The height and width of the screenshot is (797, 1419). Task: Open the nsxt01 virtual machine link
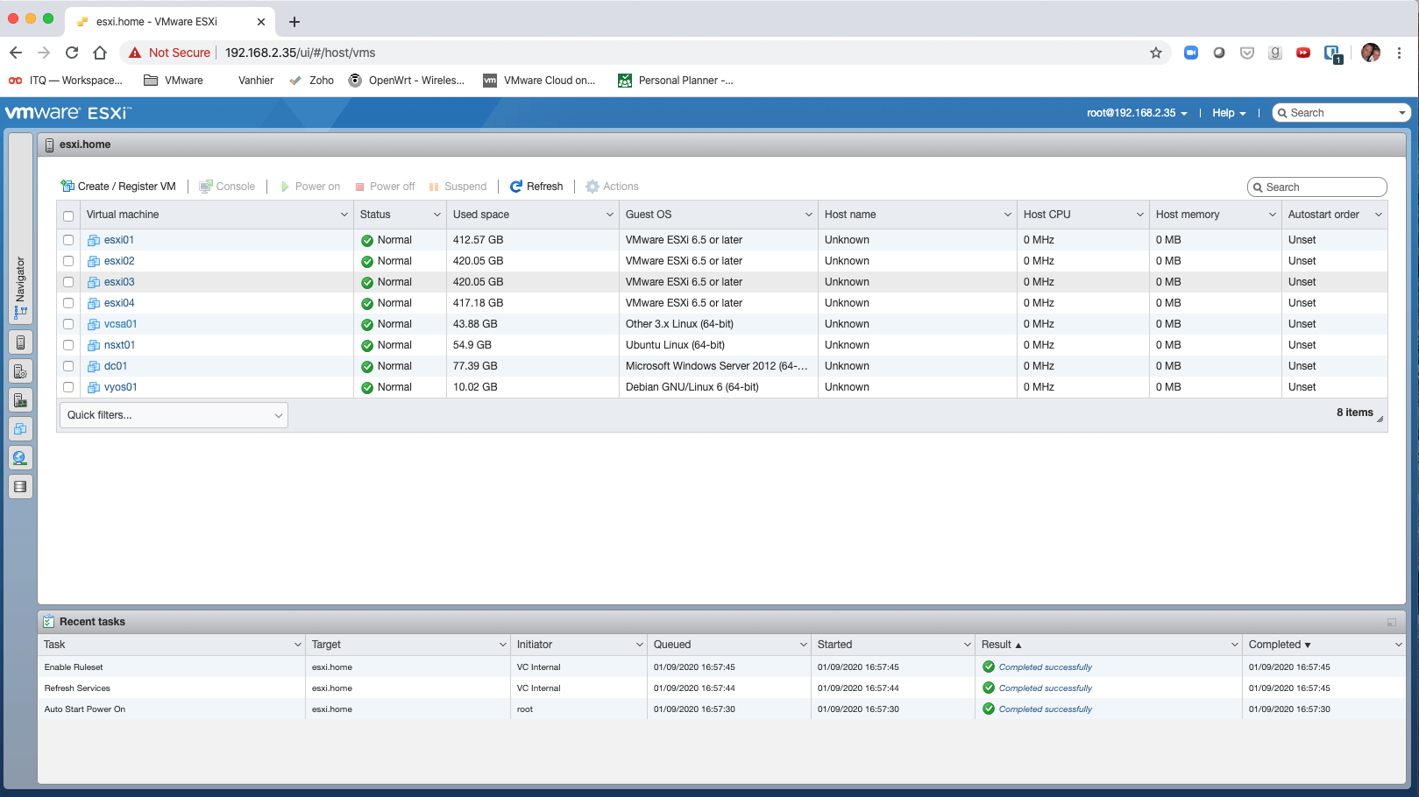pos(119,345)
